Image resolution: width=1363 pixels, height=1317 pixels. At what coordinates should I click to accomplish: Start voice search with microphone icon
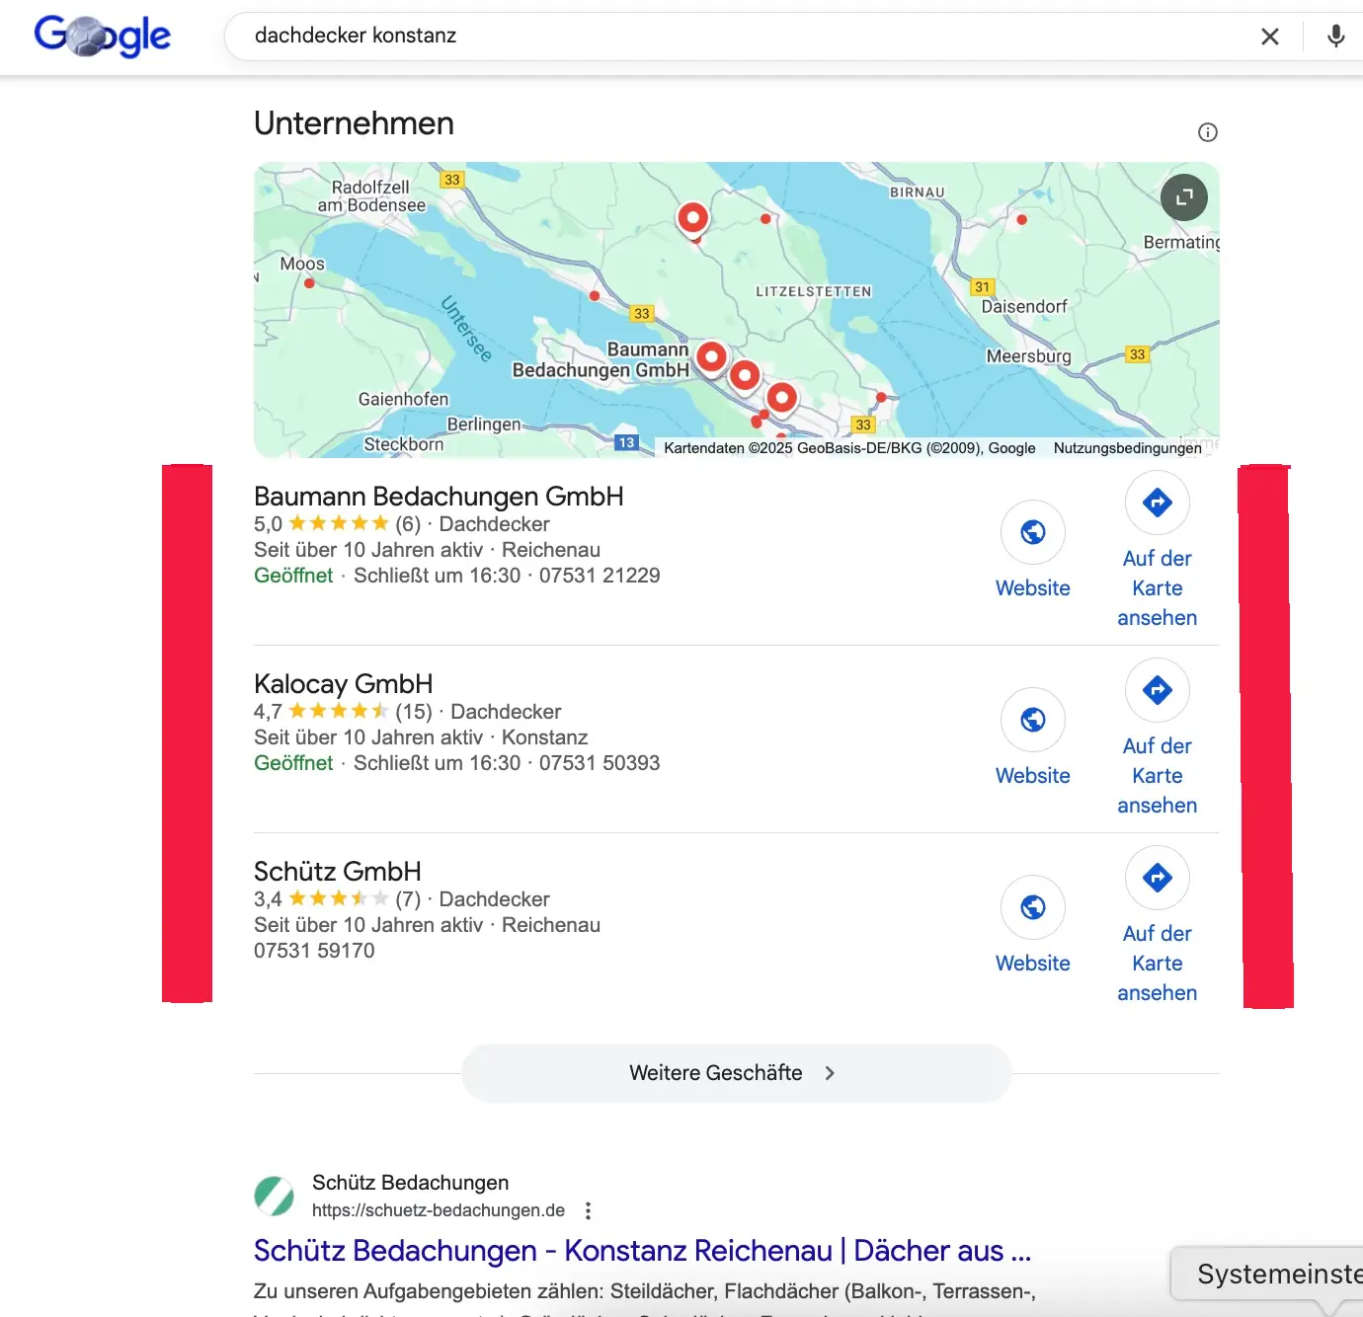tap(1335, 37)
